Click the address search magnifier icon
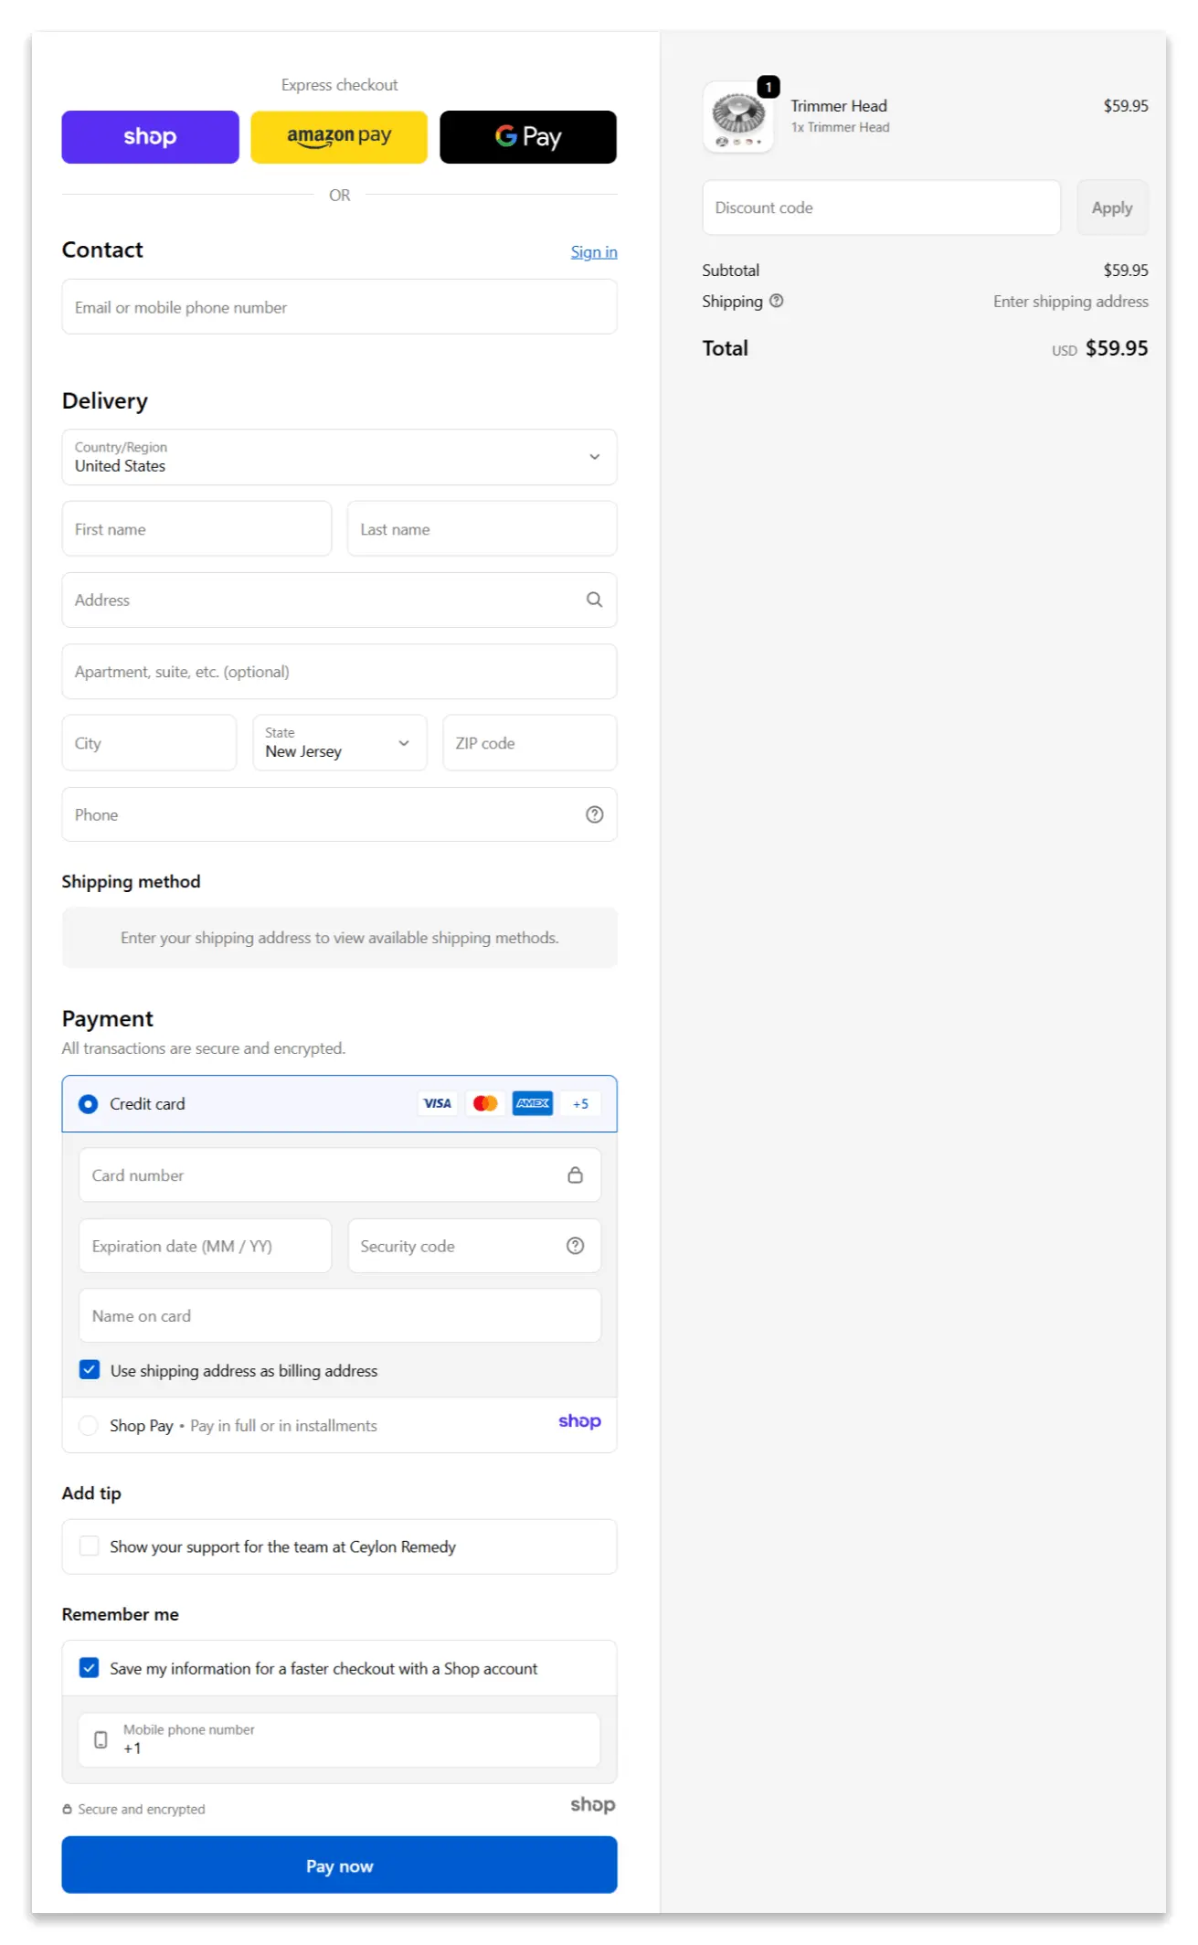 click(x=594, y=600)
